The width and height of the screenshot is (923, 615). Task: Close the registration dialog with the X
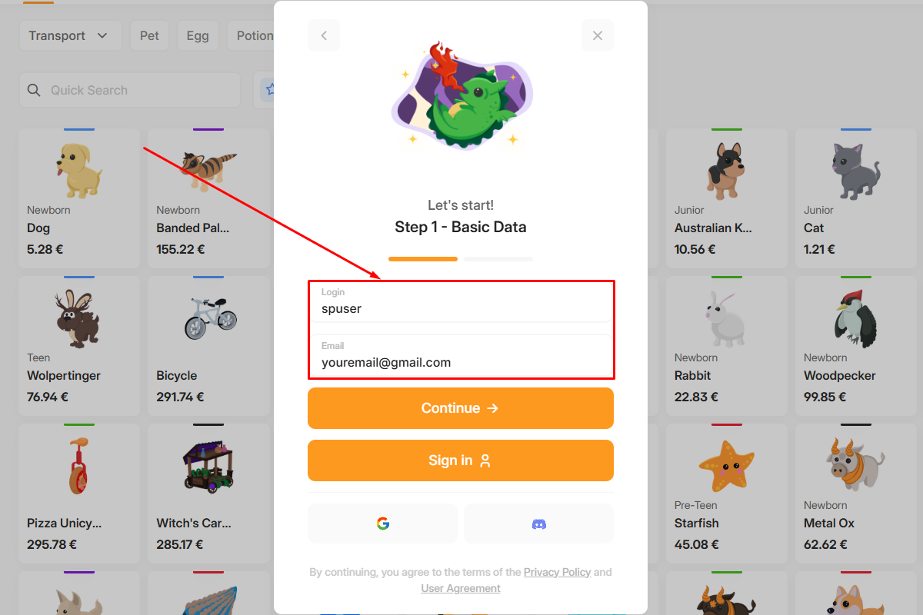598,35
